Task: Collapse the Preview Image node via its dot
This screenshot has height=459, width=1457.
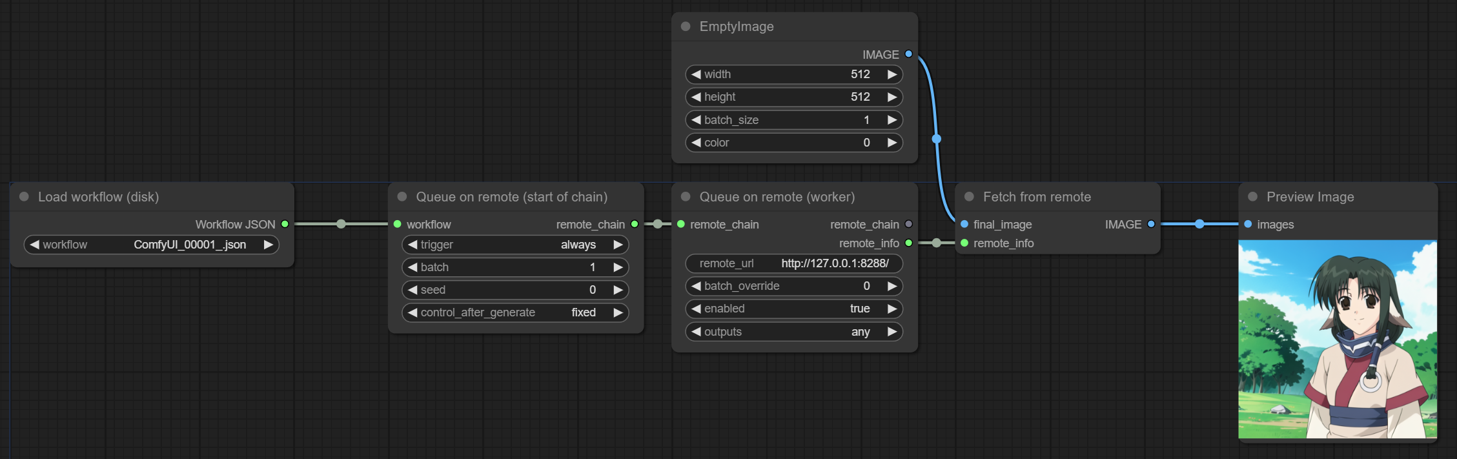Action: 1252,197
